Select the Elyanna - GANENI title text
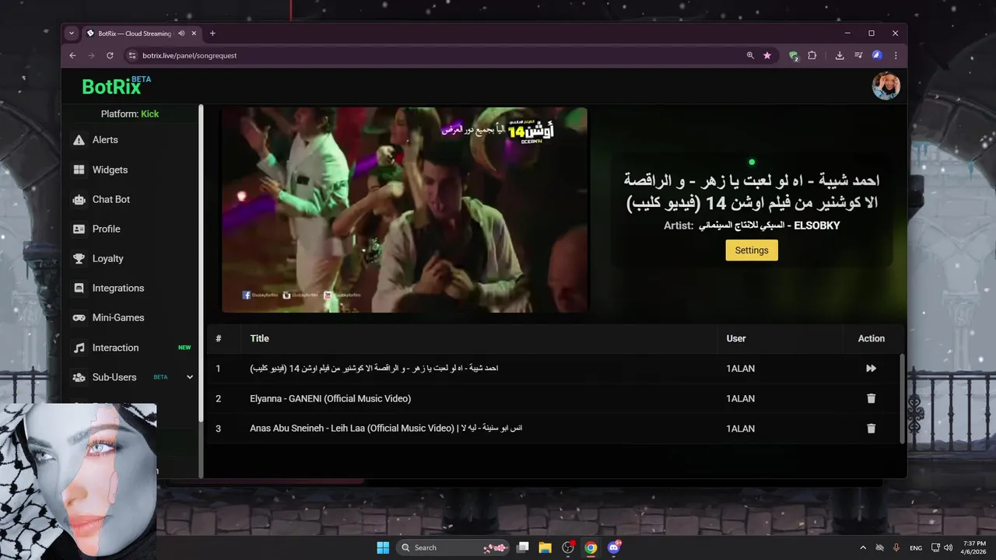 pos(330,398)
